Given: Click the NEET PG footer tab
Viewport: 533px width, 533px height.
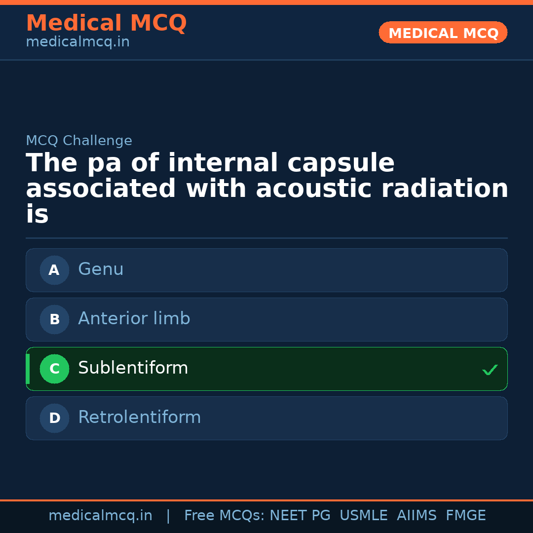Looking at the screenshot, I should 300,515.
